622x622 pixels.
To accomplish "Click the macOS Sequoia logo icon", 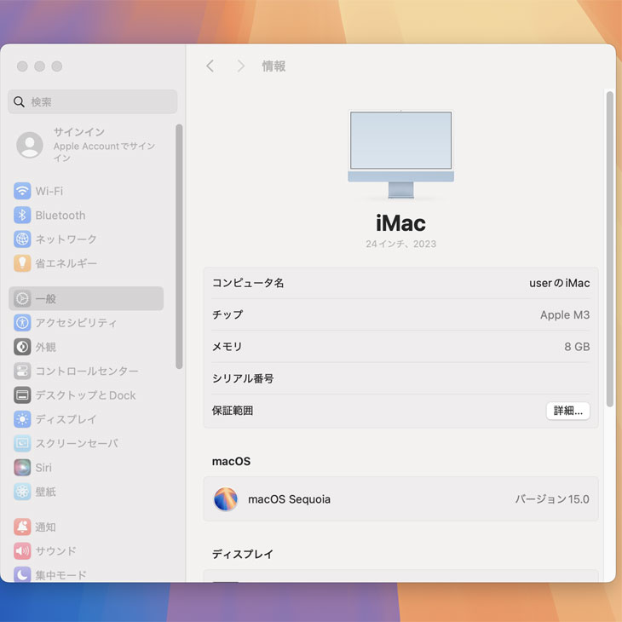I will pyautogui.click(x=225, y=499).
